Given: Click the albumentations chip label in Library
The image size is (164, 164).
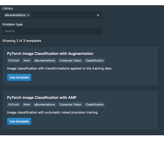Looking at the screenshot, I should tap(15, 15).
